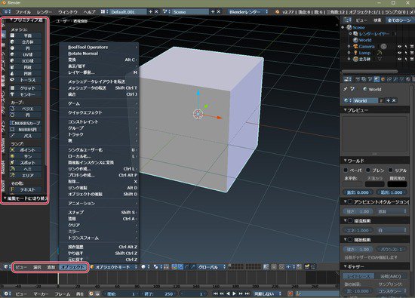Enable Ambient Occlusion checkbox

point(350,202)
